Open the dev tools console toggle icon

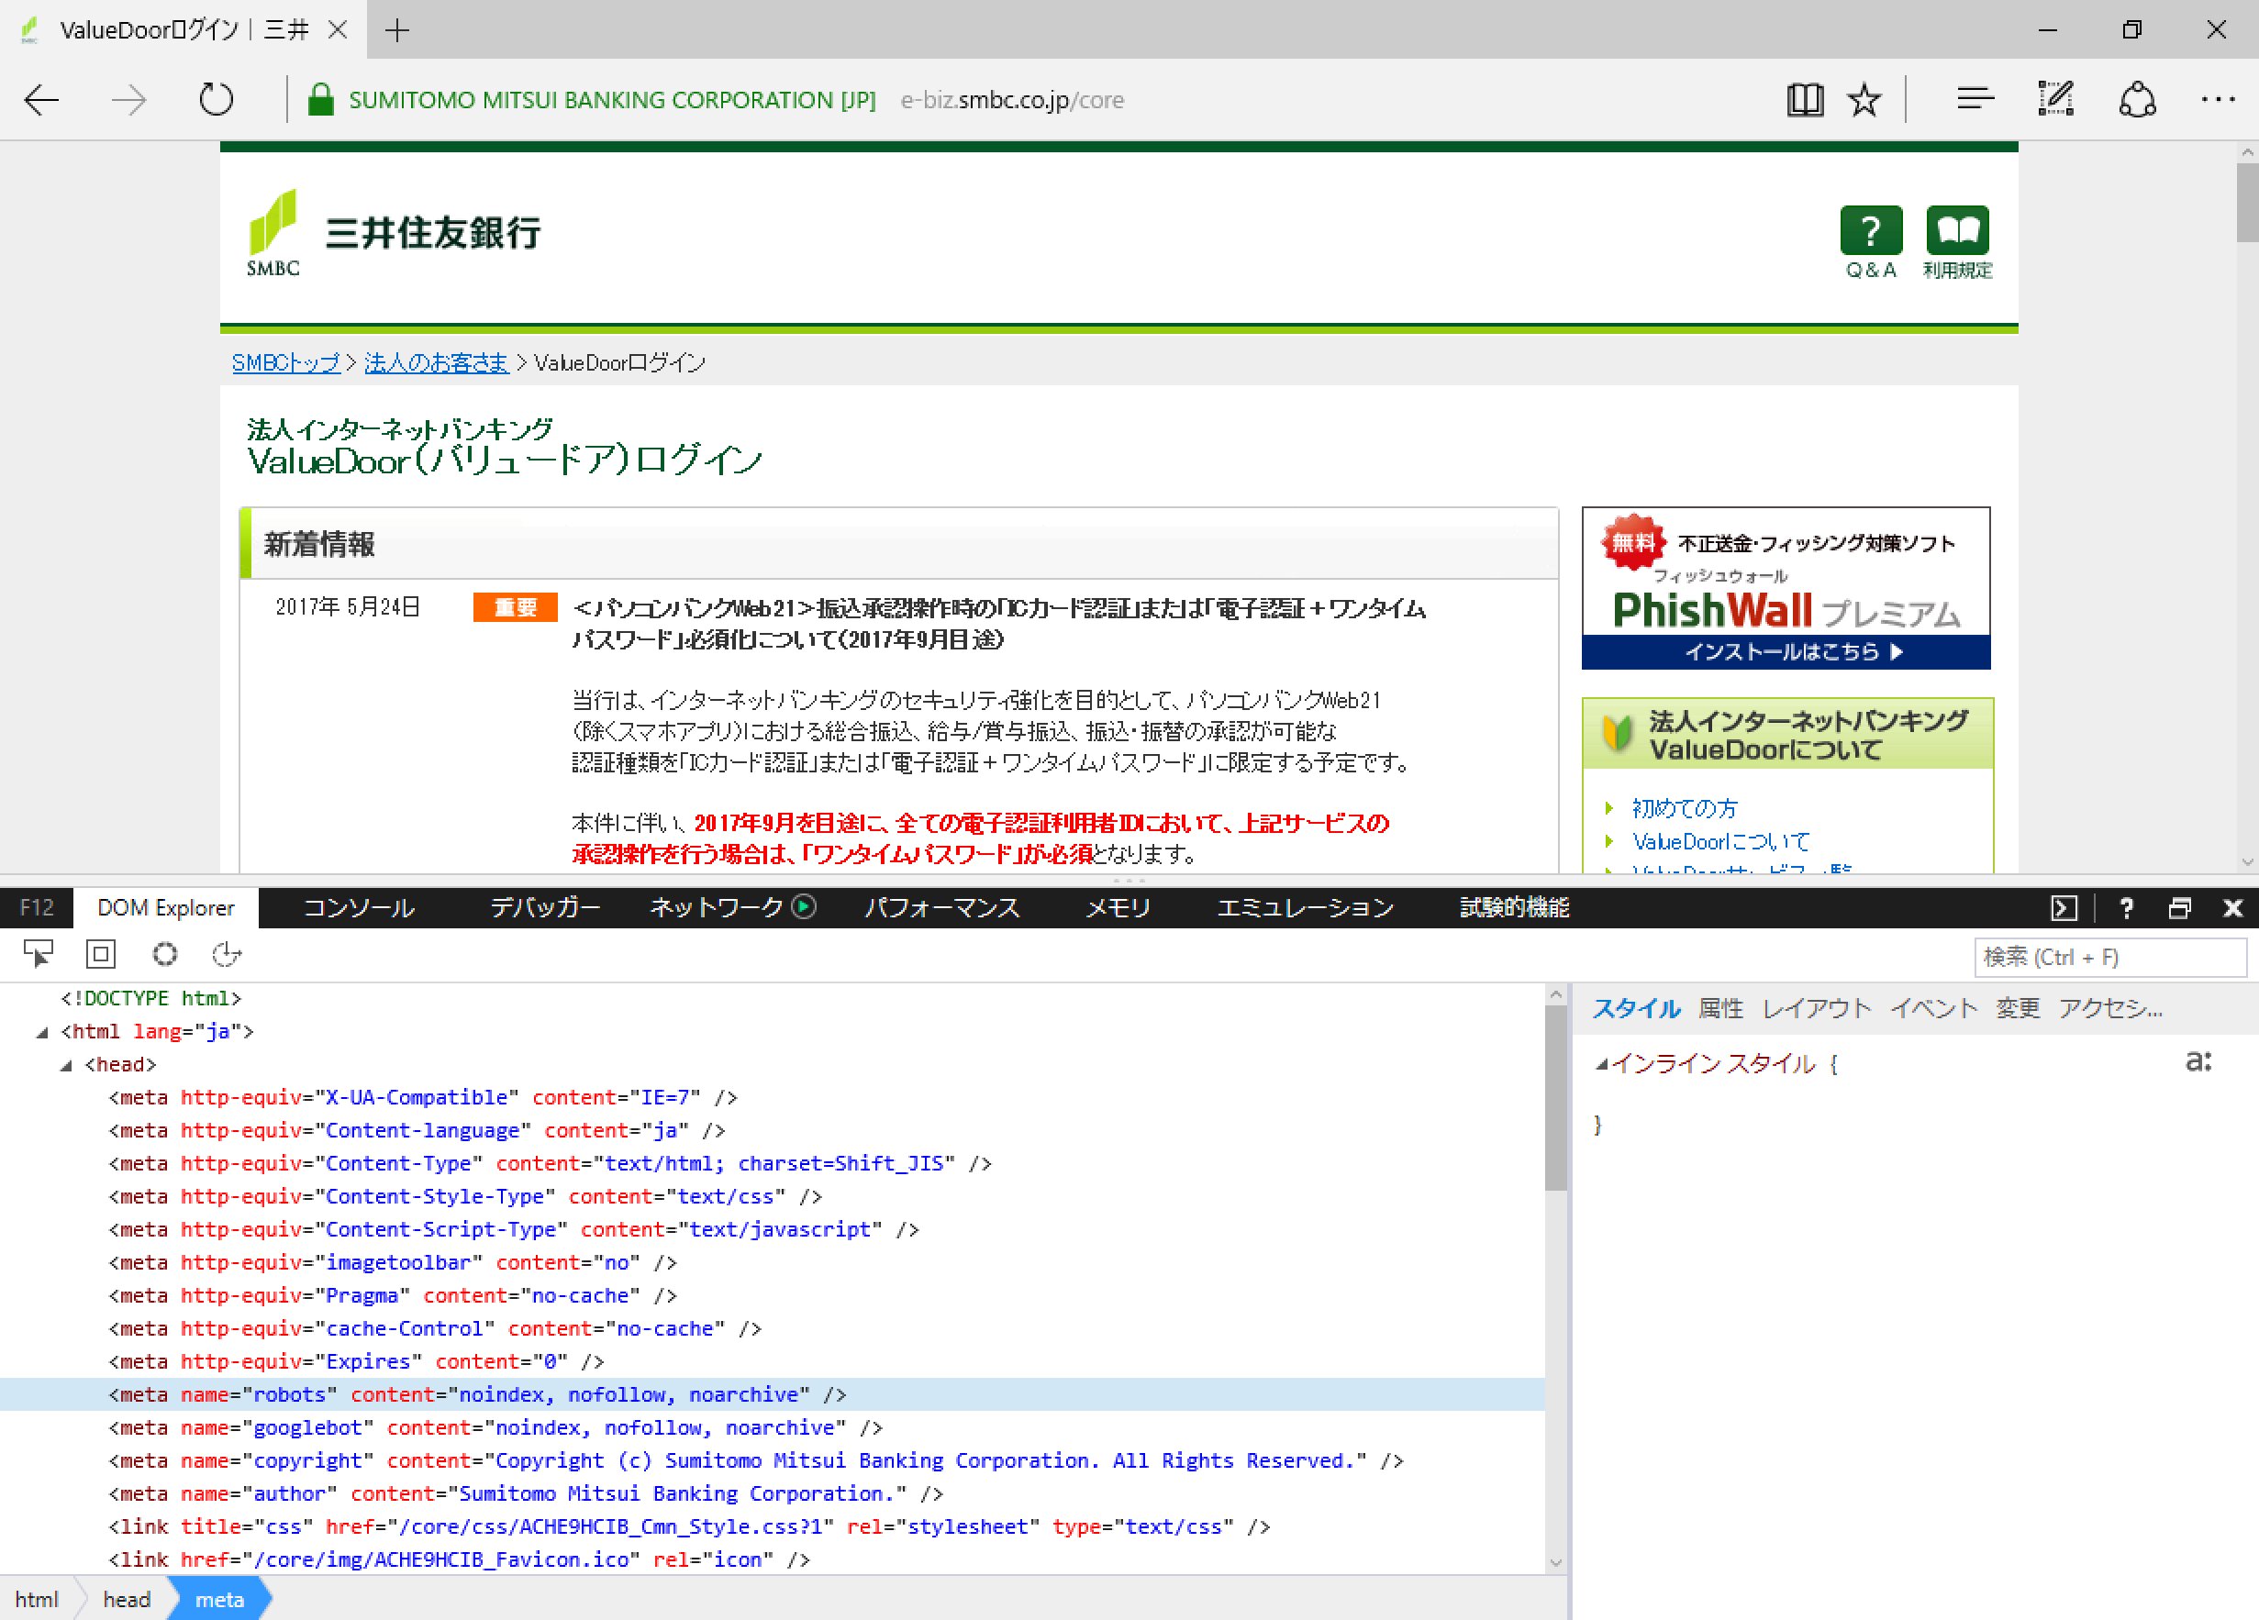[x=2064, y=907]
